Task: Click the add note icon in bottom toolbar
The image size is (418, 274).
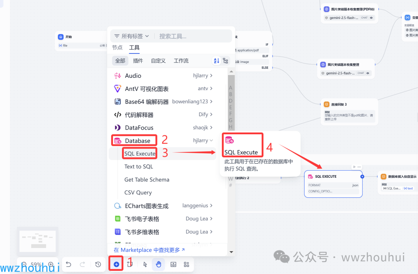Action: 130,264
